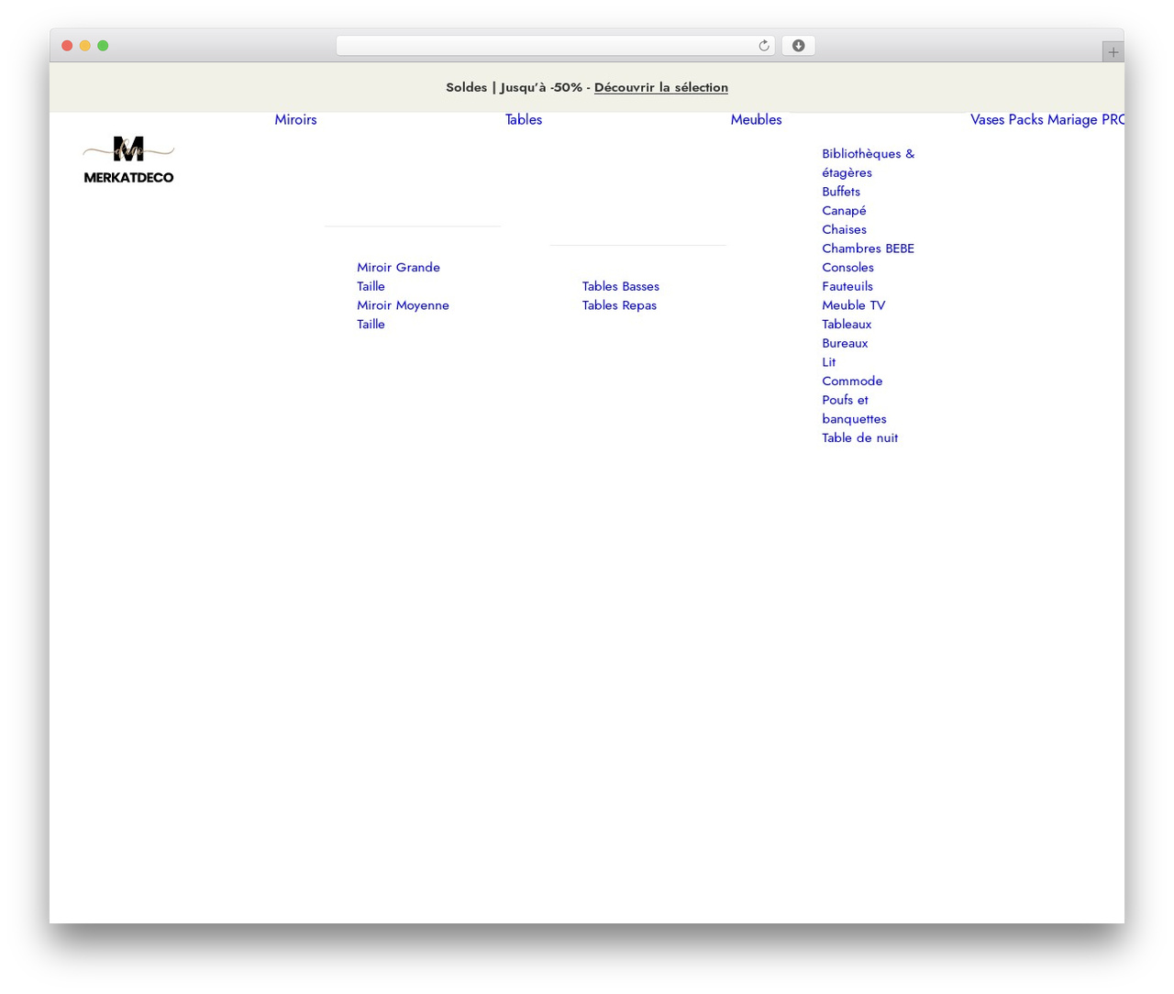Choose the Canapé category

844,211
